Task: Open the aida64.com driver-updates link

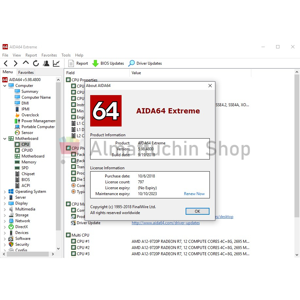Action: (x=165, y=223)
